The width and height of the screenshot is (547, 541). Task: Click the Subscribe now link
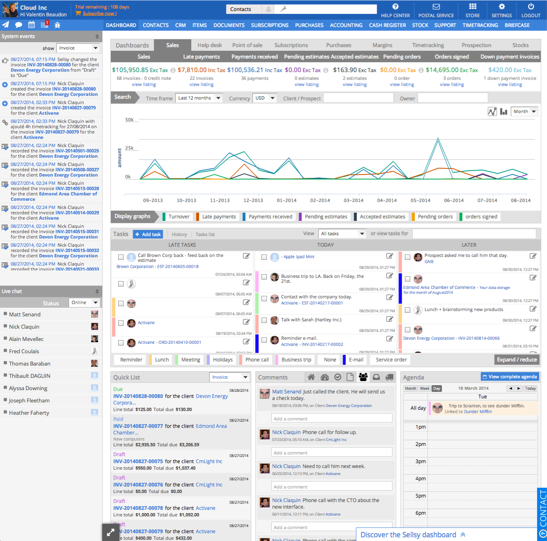pyautogui.click(x=99, y=14)
